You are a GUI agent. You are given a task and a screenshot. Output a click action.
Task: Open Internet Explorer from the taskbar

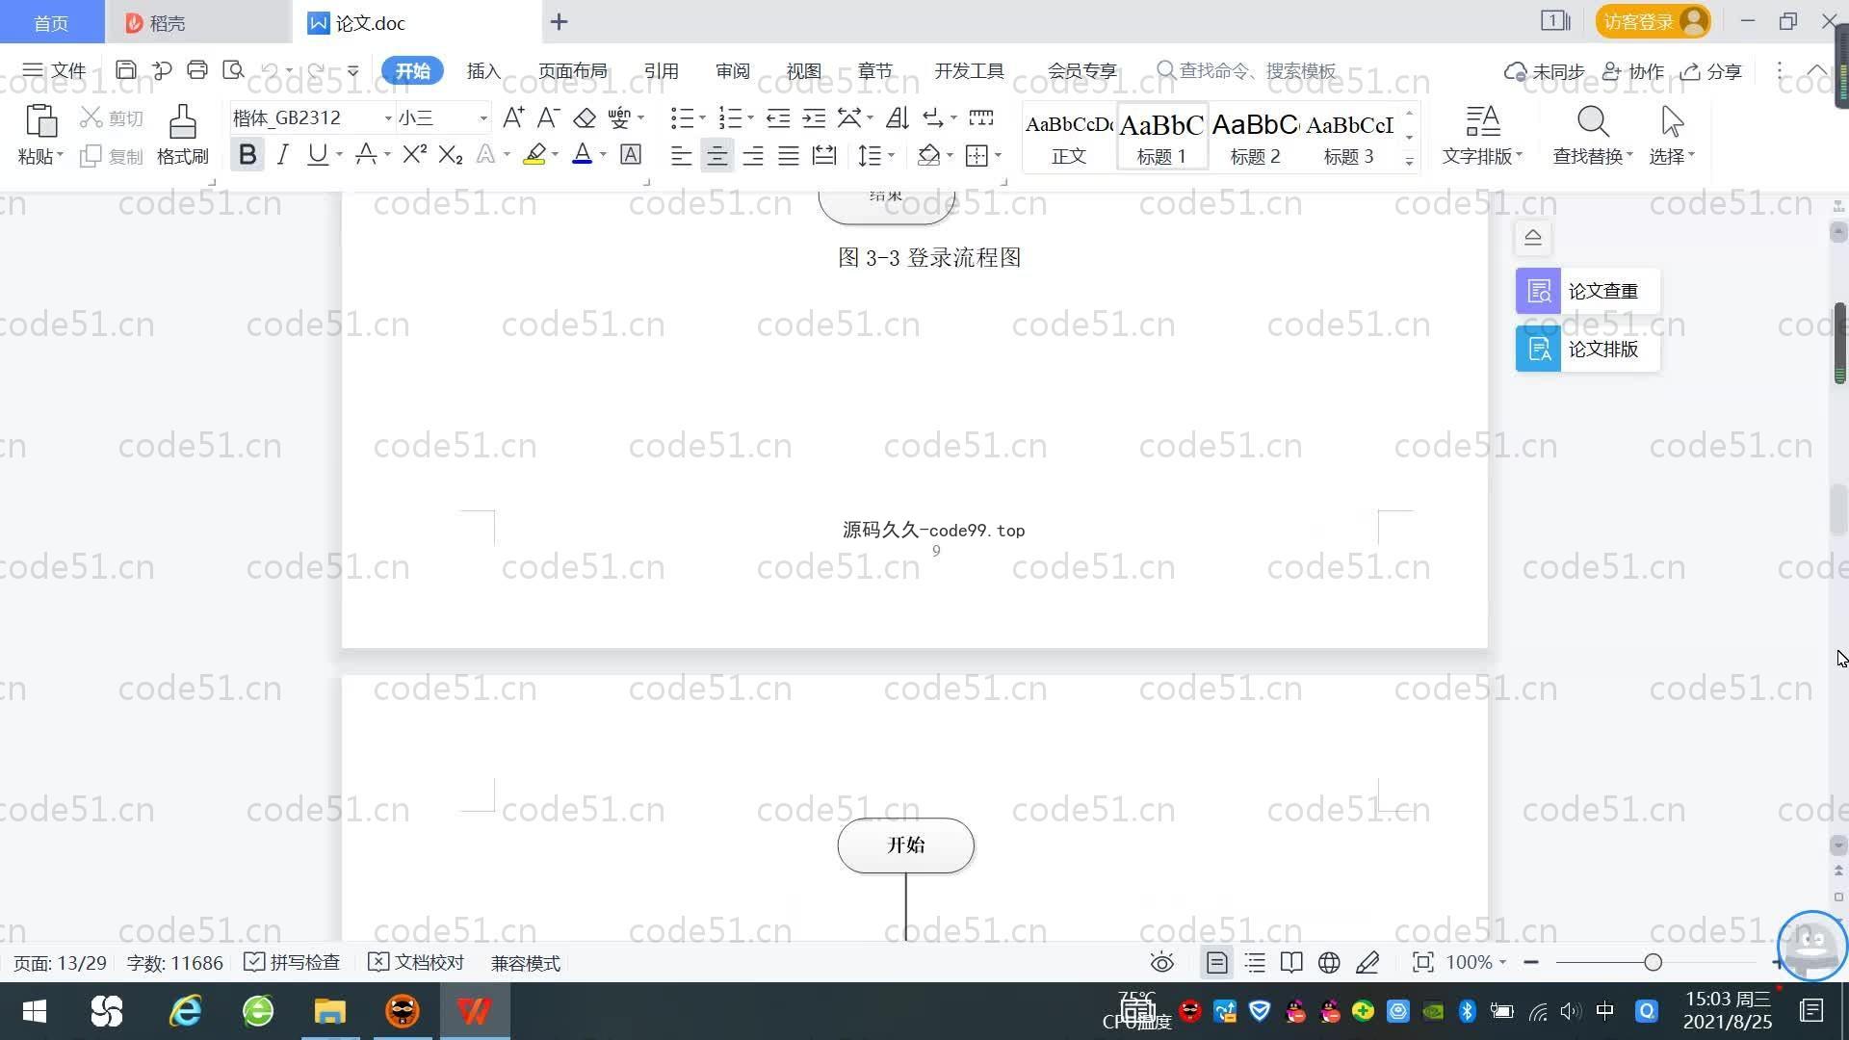[185, 1011]
